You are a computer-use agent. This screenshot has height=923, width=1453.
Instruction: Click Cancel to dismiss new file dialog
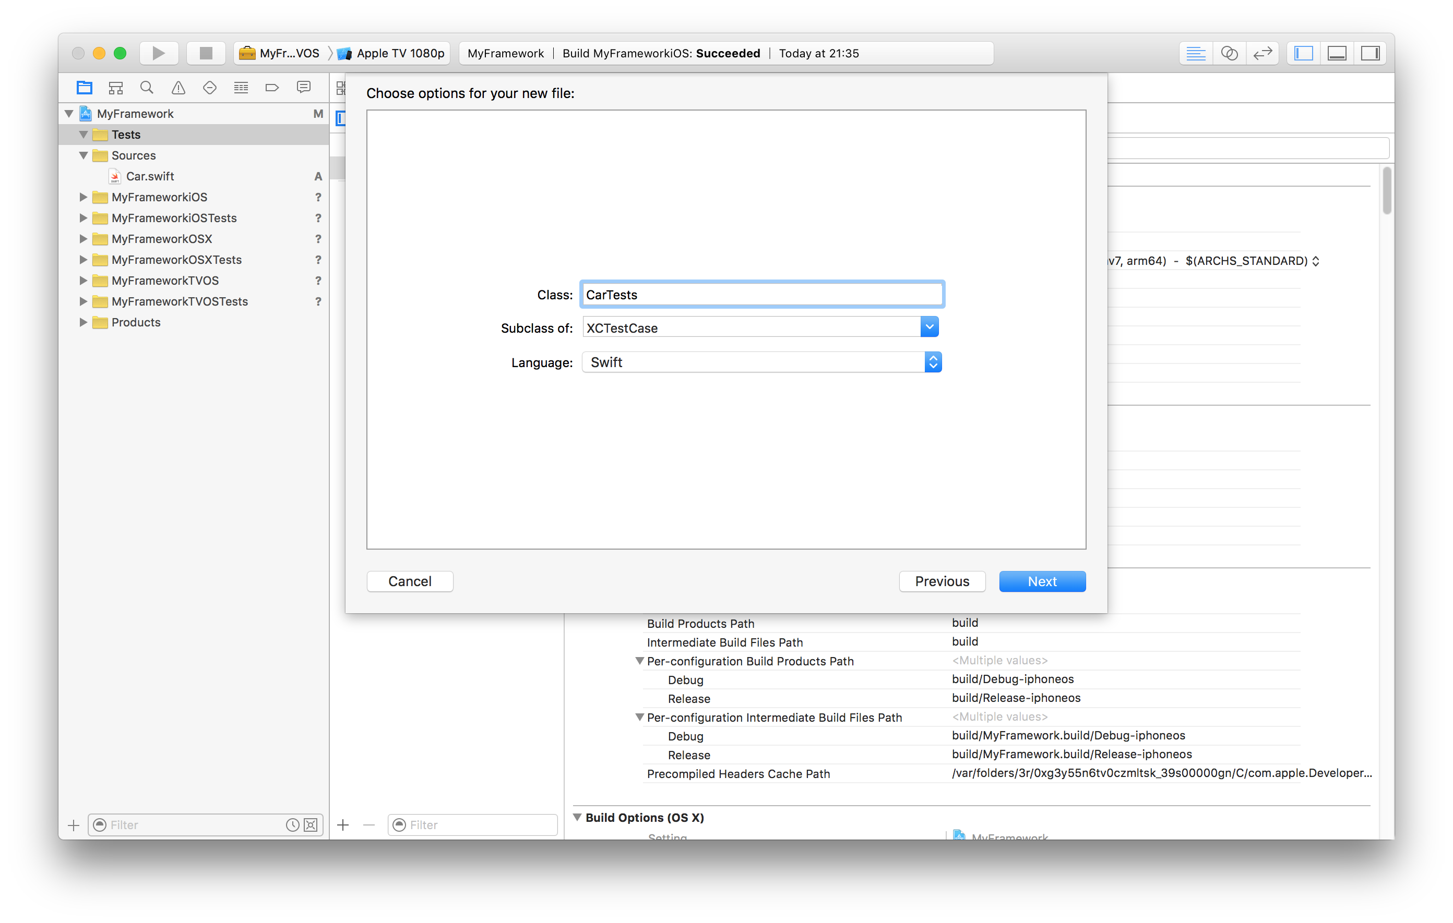(409, 580)
